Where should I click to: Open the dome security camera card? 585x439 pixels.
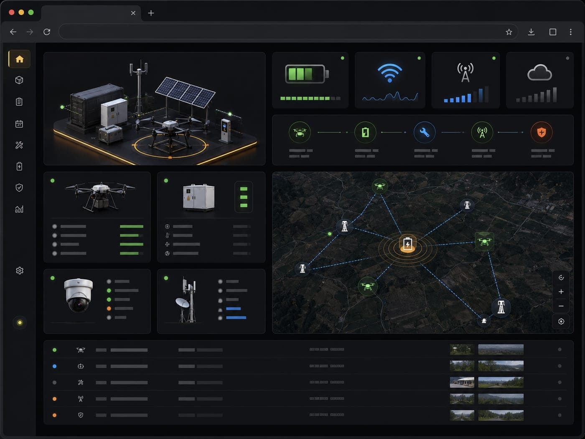tap(97, 301)
